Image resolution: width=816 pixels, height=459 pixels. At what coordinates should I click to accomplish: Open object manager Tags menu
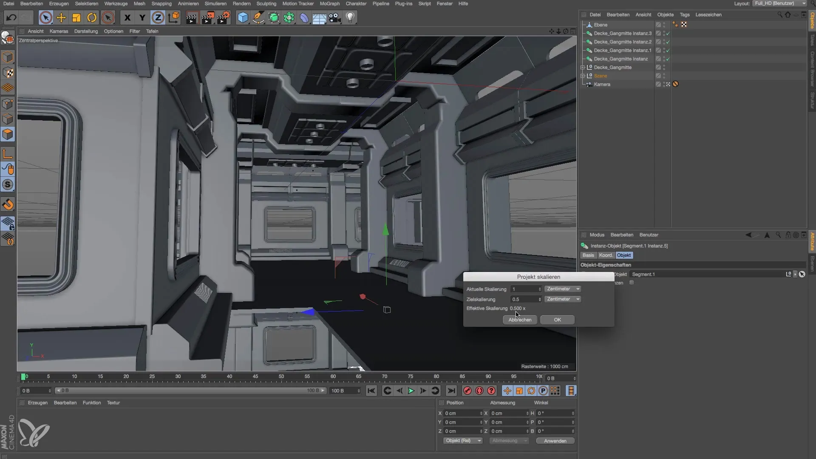pos(684,14)
